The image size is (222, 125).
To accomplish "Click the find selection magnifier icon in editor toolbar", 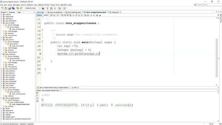I will [x=62, y=15].
